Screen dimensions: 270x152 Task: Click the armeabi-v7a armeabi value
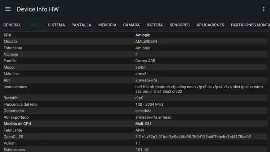click(x=154, y=117)
